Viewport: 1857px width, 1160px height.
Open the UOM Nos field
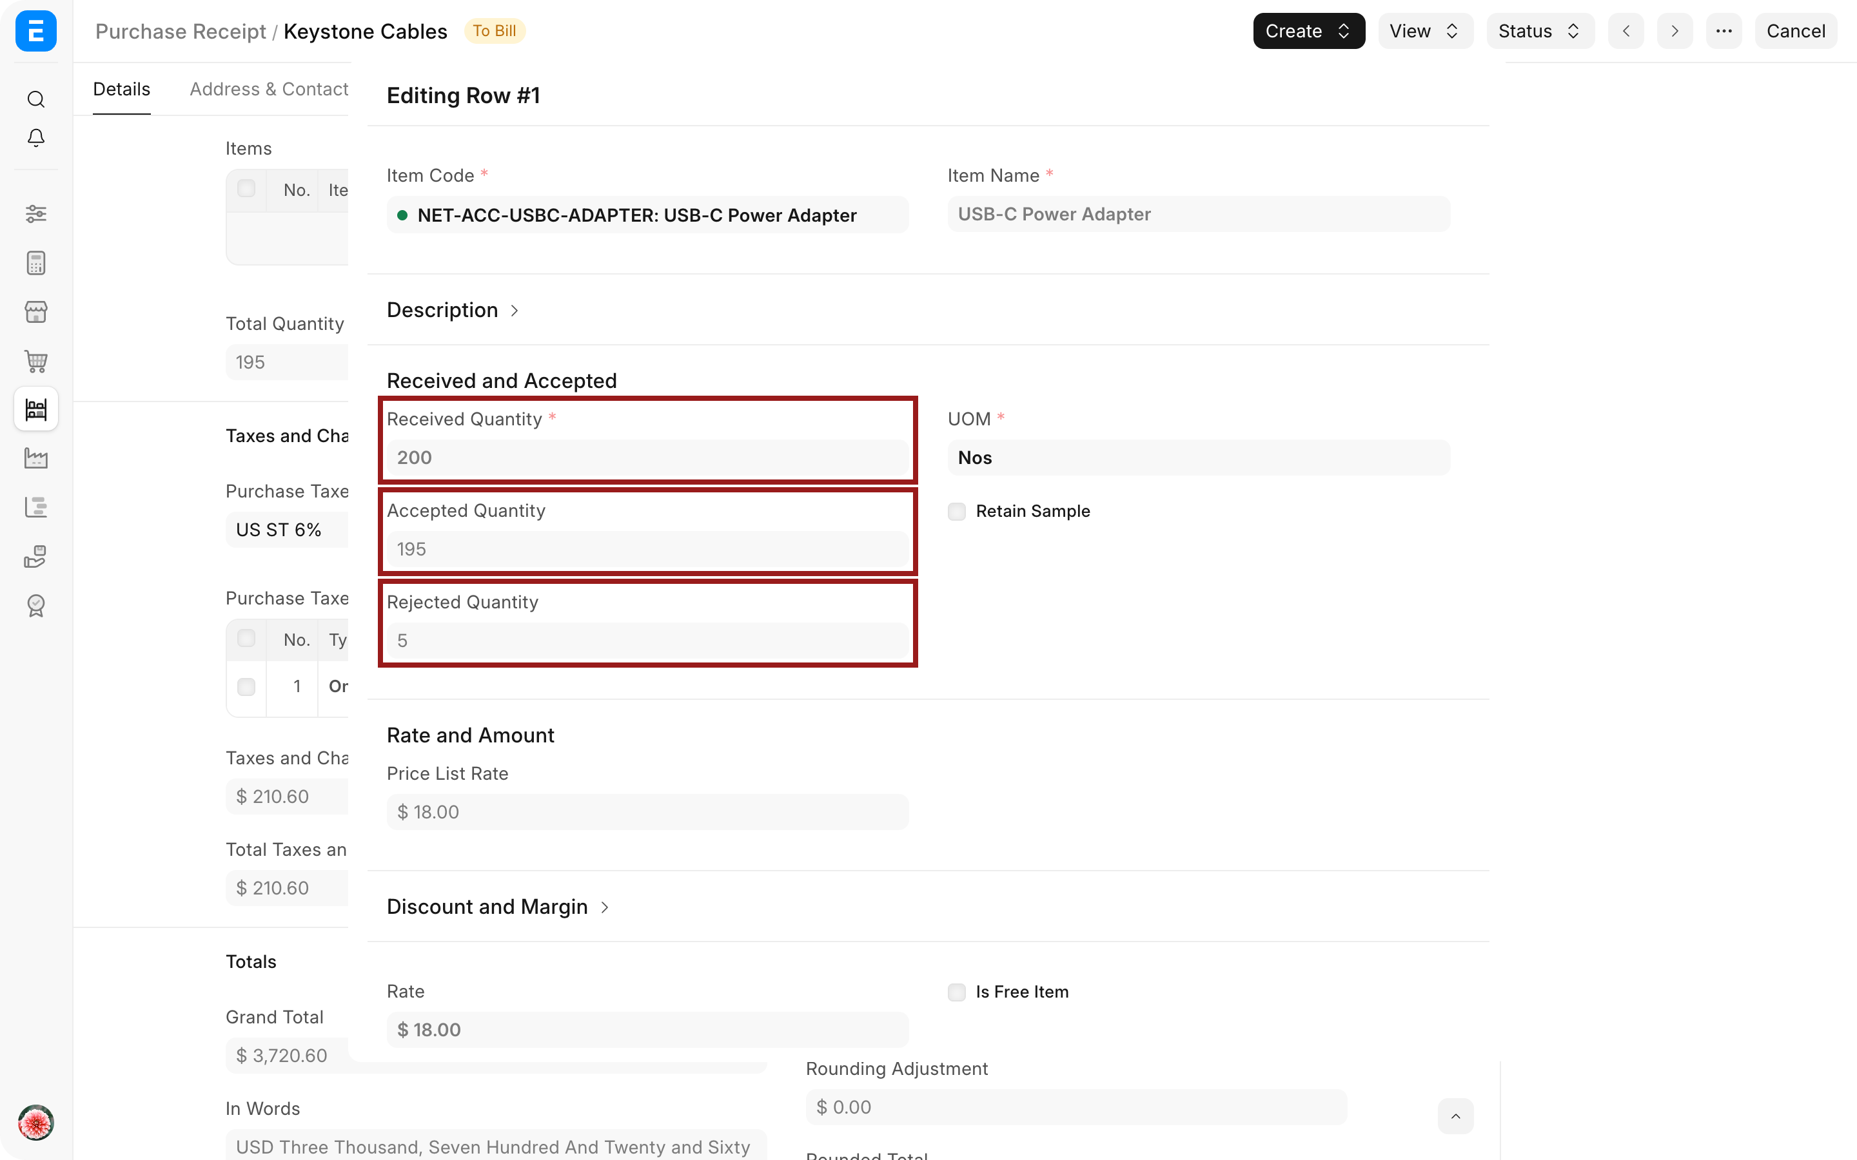(x=1199, y=458)
